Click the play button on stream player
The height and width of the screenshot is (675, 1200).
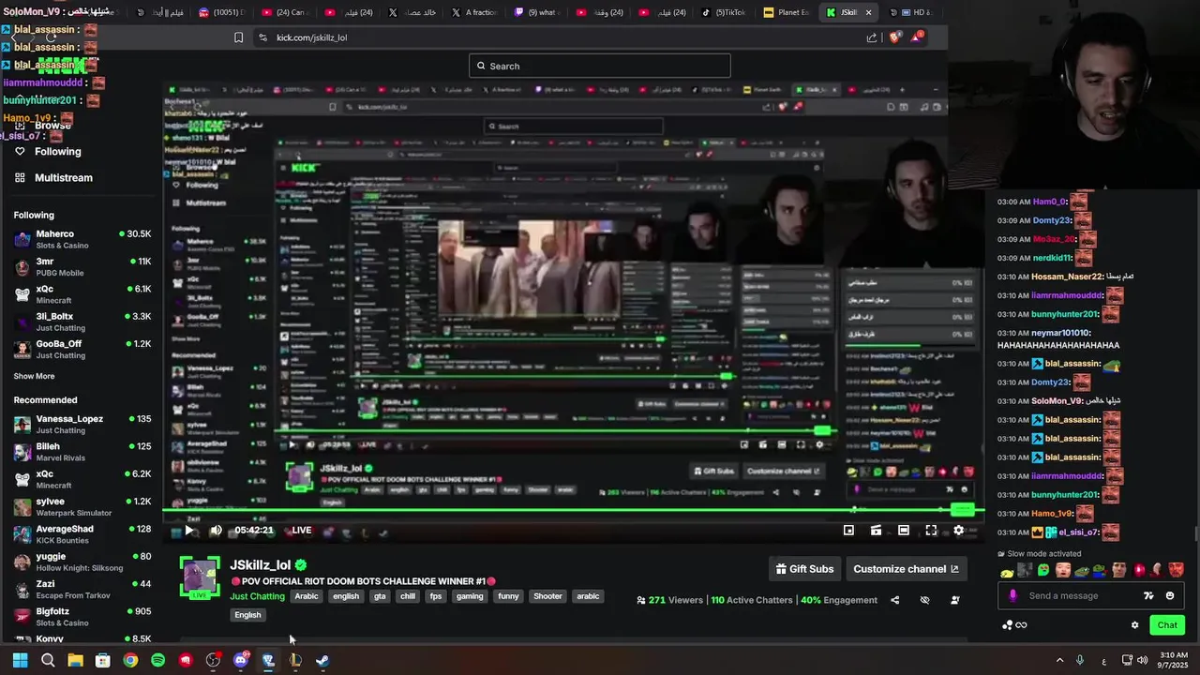click(x=189, y=531)
